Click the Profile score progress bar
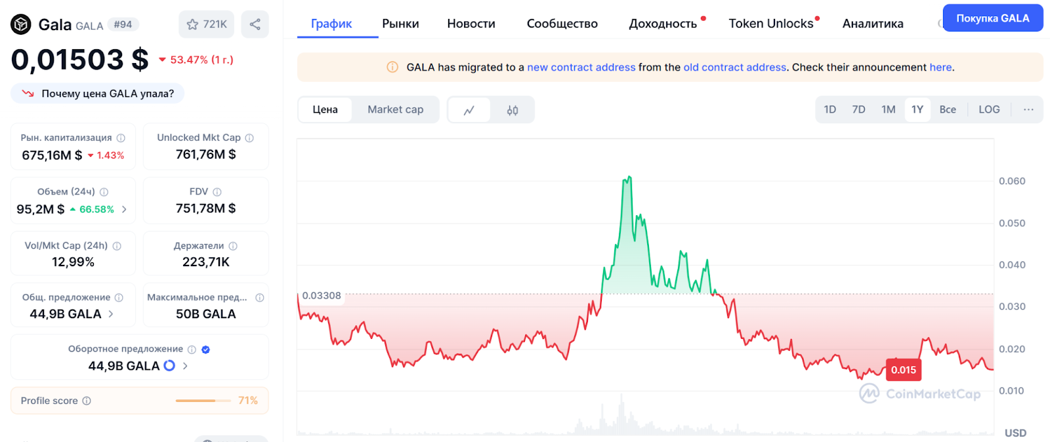 203,401
